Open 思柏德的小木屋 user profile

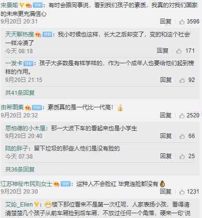[x=25, y=128]
